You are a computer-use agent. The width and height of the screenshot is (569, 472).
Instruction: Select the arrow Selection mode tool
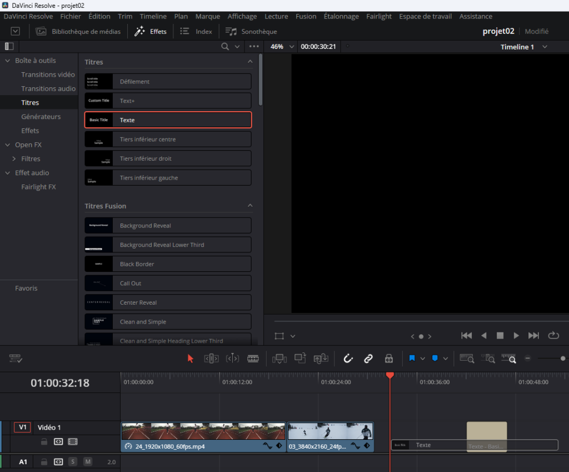click(191, 359)
